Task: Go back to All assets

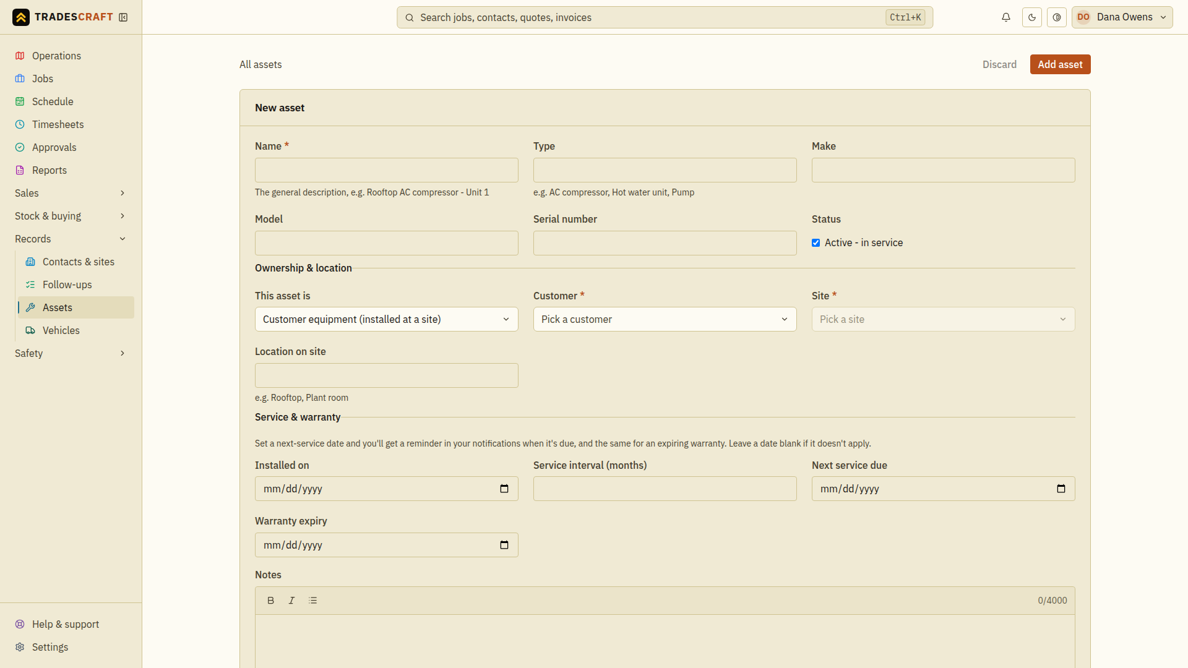Action: [x=260, y=64]
